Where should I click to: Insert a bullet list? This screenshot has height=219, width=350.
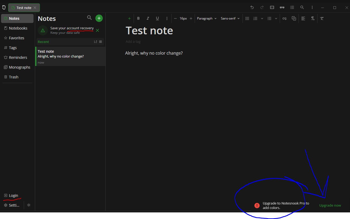click(269, 18)
